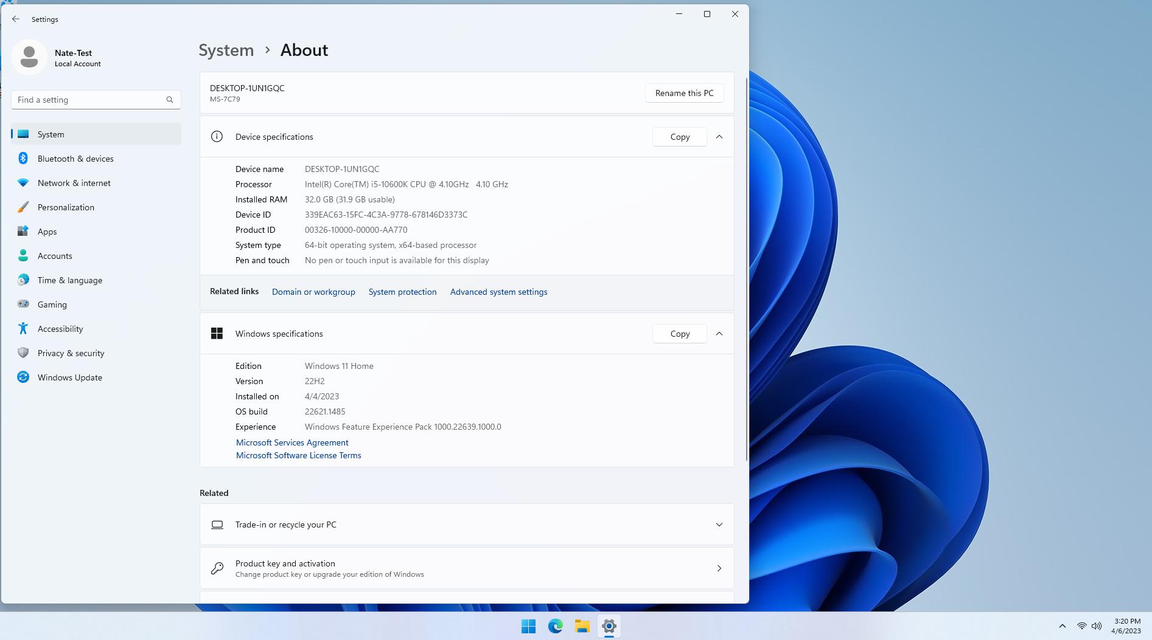Image resolution: width=1152 pixels, height=640 pixels.
Task: Go to Network & internet
Action: click(x=96, y=182)
